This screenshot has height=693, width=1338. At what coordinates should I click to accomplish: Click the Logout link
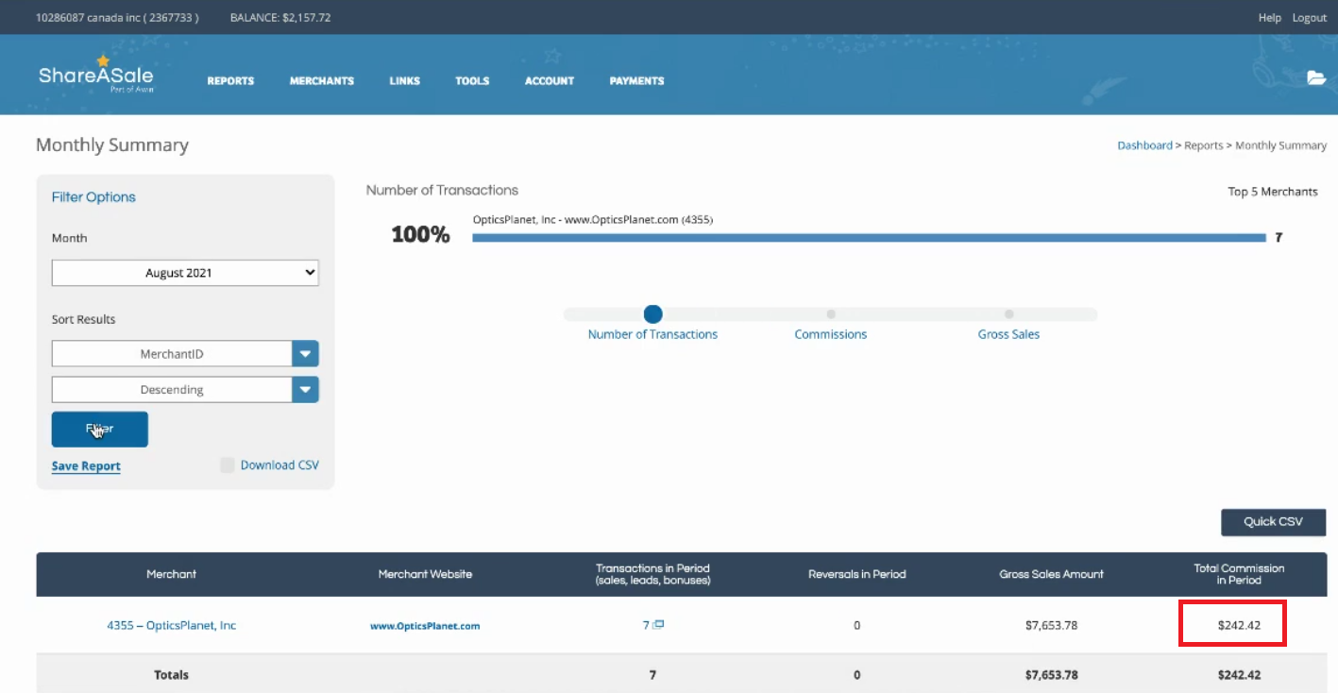[x=1309, y=18]
